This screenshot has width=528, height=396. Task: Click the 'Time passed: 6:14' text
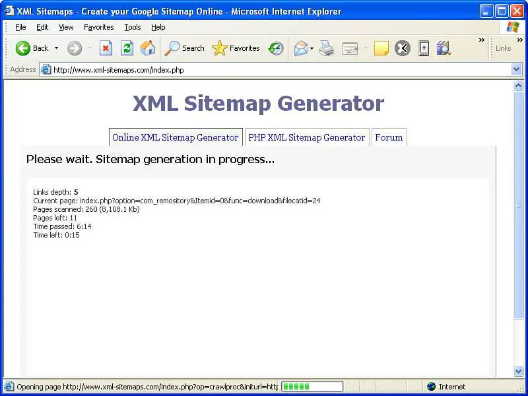coord(62,226)
